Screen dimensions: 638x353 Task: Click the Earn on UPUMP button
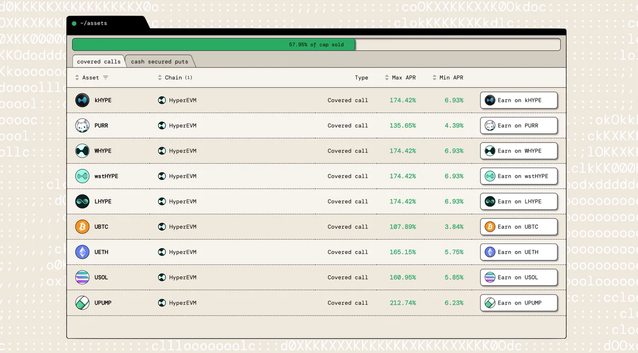point(518,302)
